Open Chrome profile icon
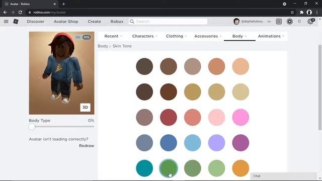Screen dimensions: 322x181 [309, 12]
